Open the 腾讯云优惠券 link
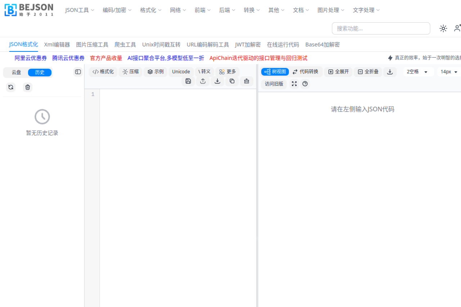 click(68, 58)
